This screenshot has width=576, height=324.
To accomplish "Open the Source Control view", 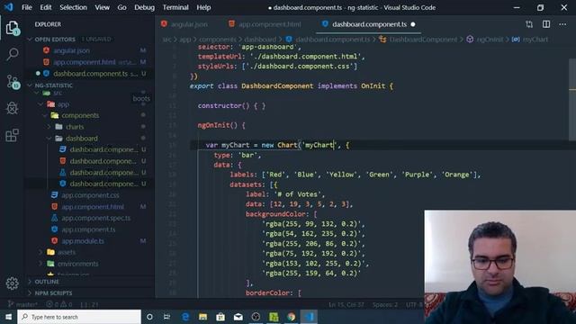I will click(x=13, y=82).
